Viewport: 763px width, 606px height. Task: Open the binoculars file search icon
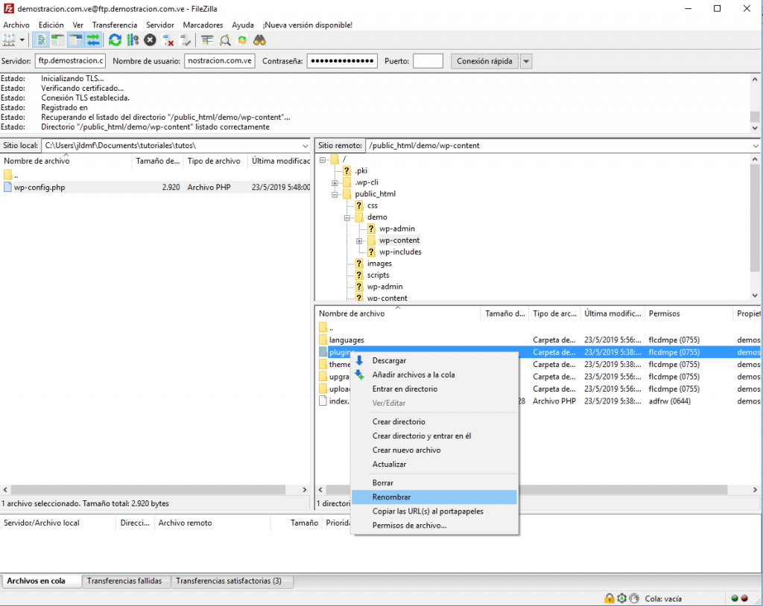click(x=259, y=40)
